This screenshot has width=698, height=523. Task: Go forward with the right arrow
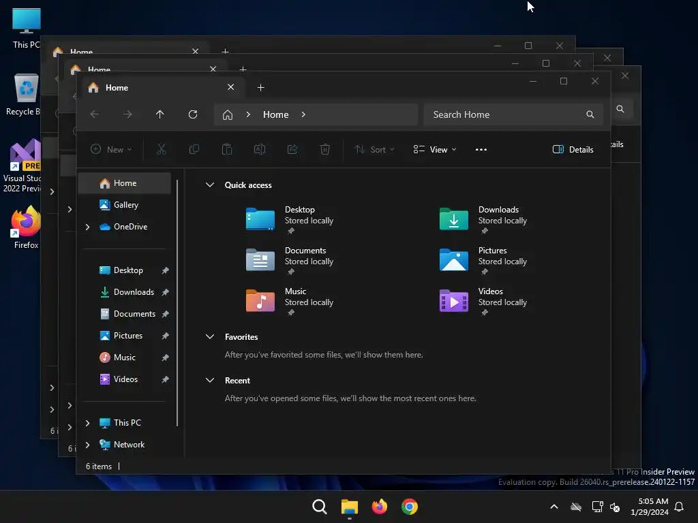tap(127, 114)
